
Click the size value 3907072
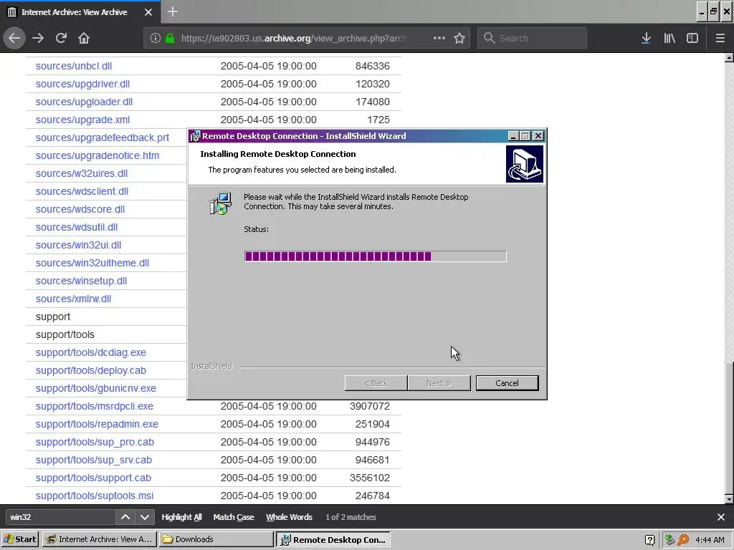tap(369, 406)
